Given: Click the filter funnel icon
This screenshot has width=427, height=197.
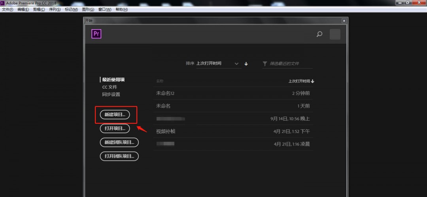Looking at the screenshot, I should pos(265,63).
